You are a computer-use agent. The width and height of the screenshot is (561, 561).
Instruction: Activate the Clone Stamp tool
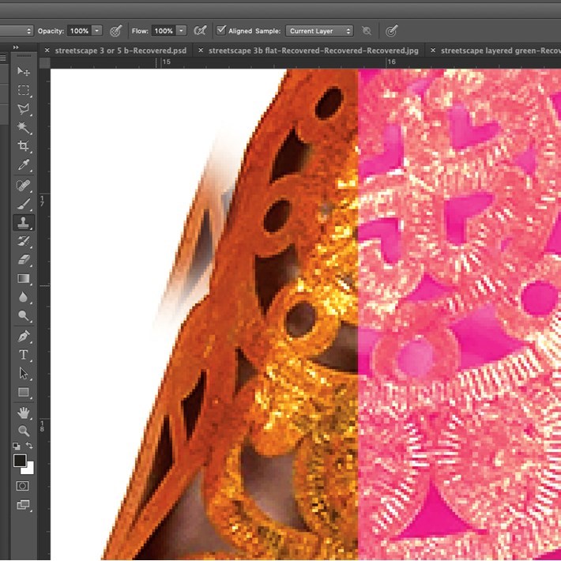coord(23,223)
